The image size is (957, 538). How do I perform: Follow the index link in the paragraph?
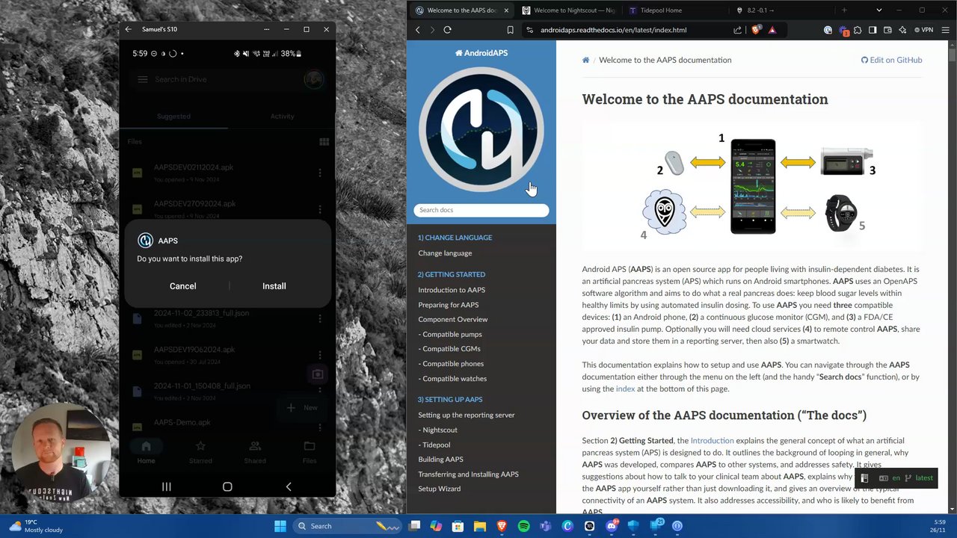pos(625,389)
